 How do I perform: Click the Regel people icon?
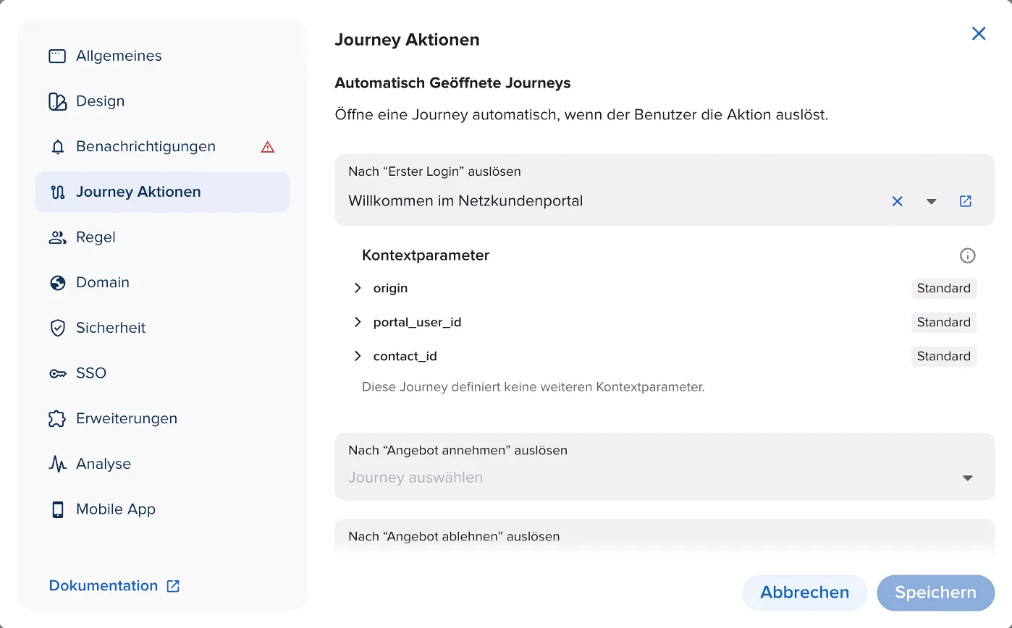[x=57, y=237]
